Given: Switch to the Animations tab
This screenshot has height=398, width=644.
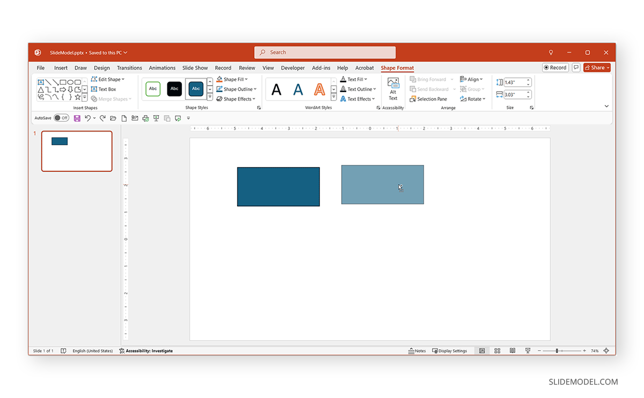Looking at the screenshot, I should coord(162,67).
